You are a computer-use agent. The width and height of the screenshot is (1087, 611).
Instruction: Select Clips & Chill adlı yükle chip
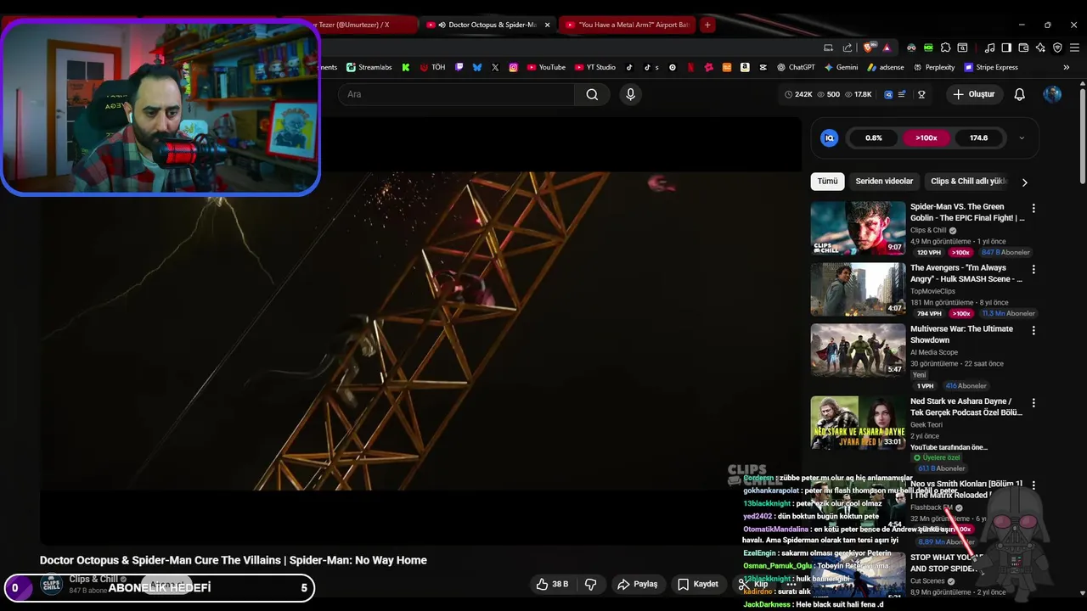(968, 182)
